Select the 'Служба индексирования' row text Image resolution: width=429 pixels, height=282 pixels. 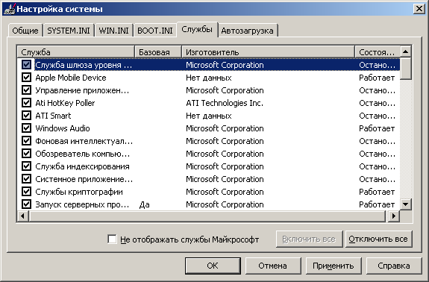82,166
